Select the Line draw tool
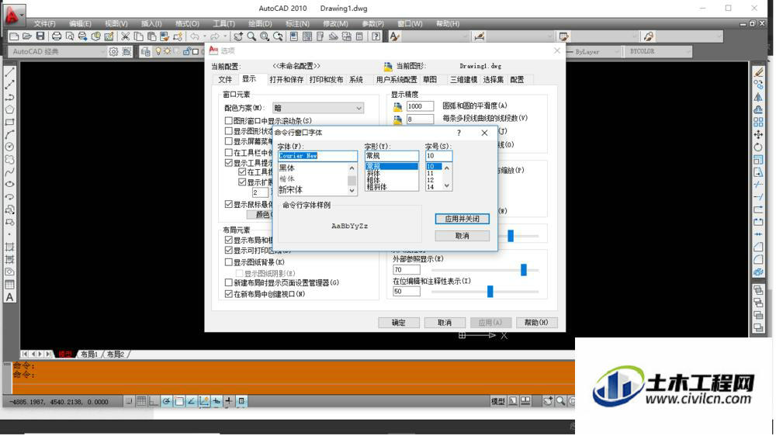 (9, 72)
